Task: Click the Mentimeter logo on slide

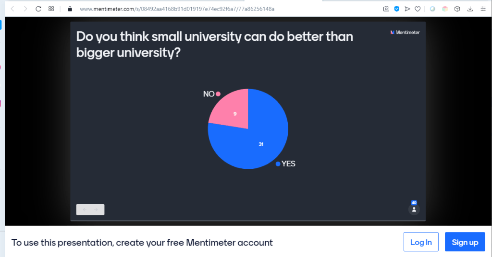Action: tap(405, 33)
